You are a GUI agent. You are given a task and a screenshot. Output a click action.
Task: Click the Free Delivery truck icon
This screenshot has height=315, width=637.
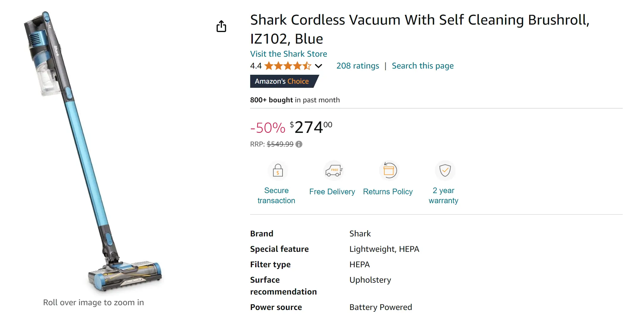click(334, 171)
